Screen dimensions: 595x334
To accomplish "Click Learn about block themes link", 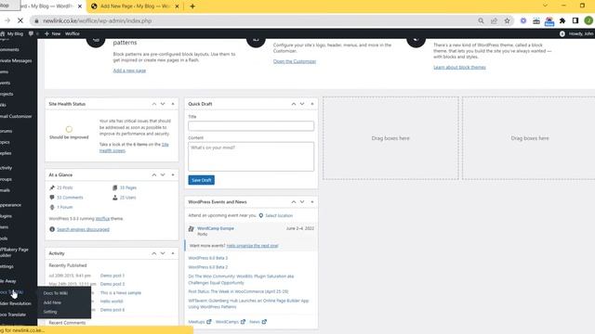I will 459,67.
